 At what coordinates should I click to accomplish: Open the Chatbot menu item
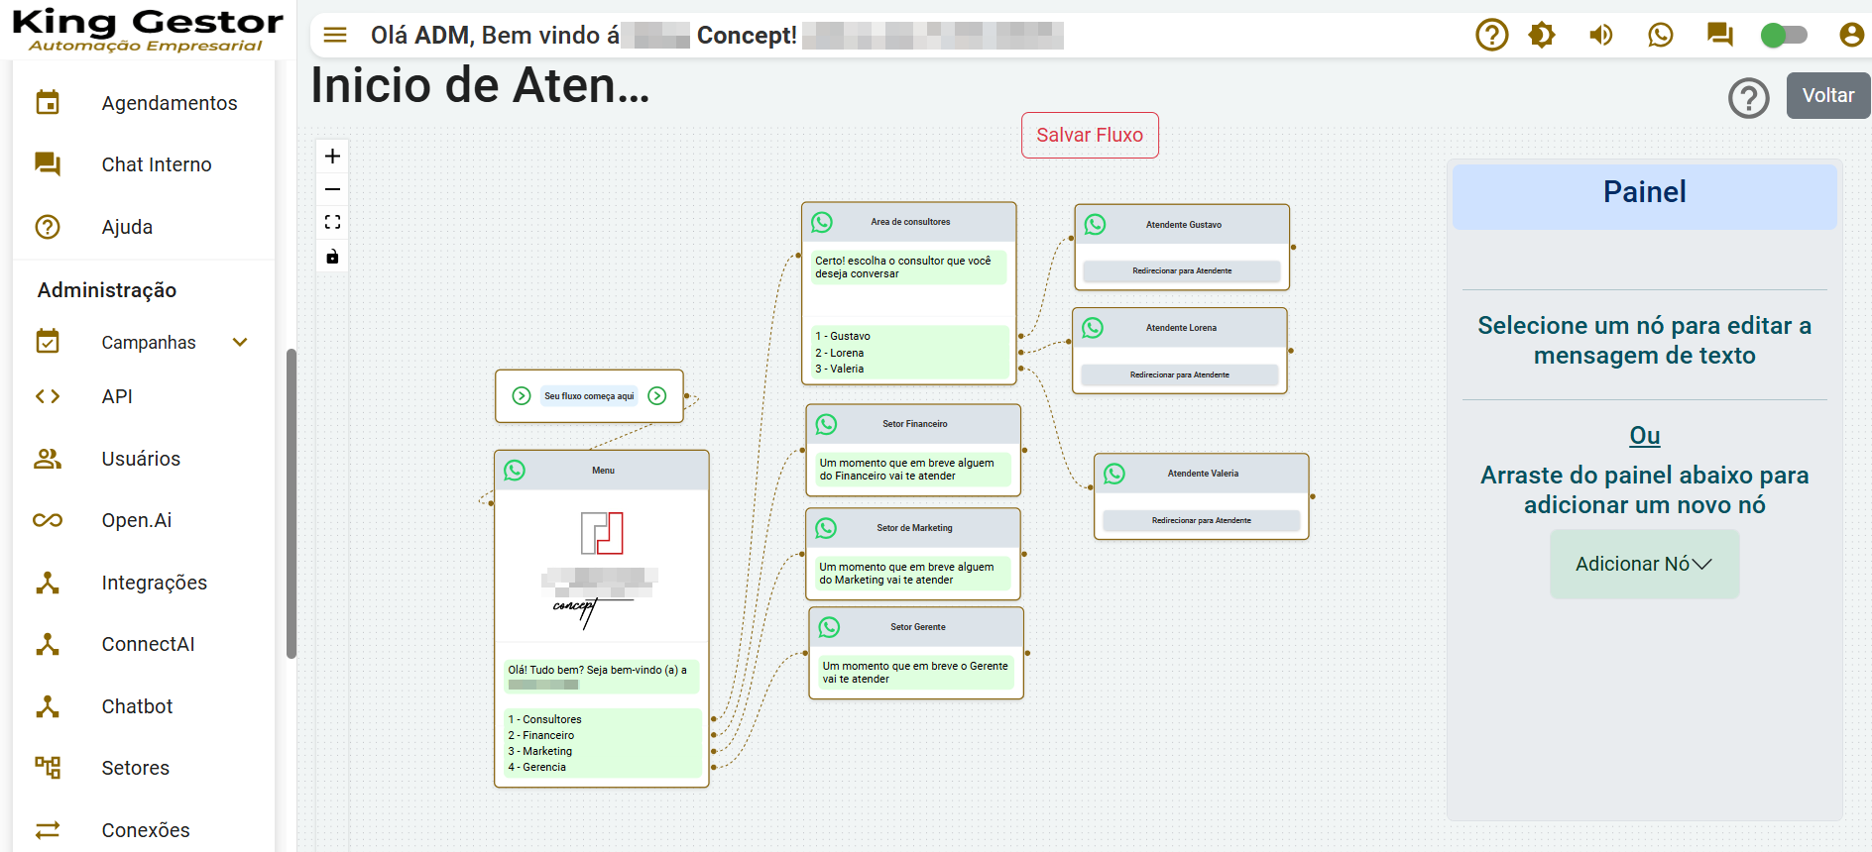point(137,706)
